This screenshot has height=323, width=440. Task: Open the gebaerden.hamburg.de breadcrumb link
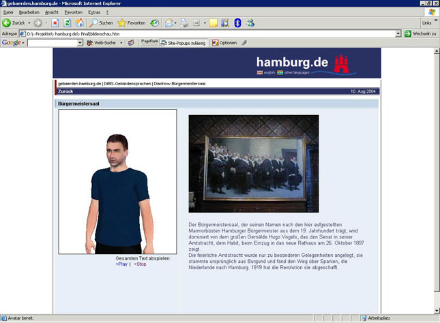point(79,84)
